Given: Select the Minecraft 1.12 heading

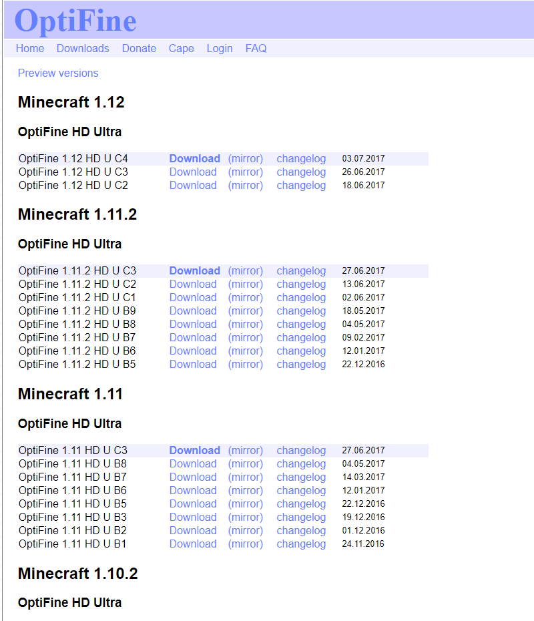Looking at the screenshot, I should [x=71, y=102].
